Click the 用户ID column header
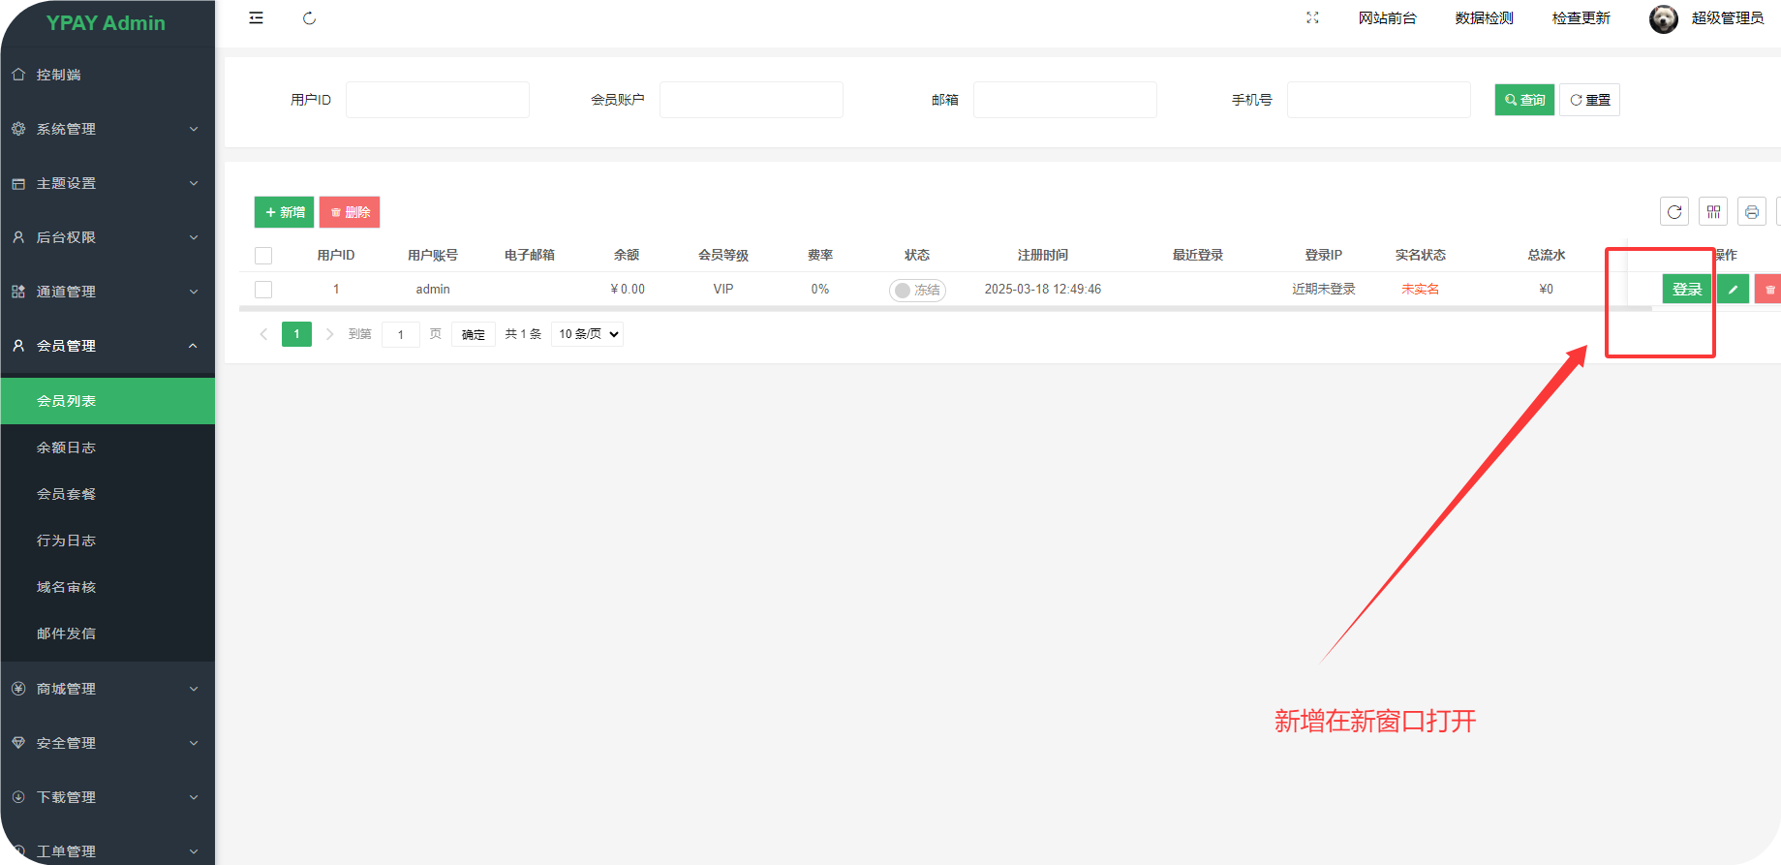 [336, 255]
